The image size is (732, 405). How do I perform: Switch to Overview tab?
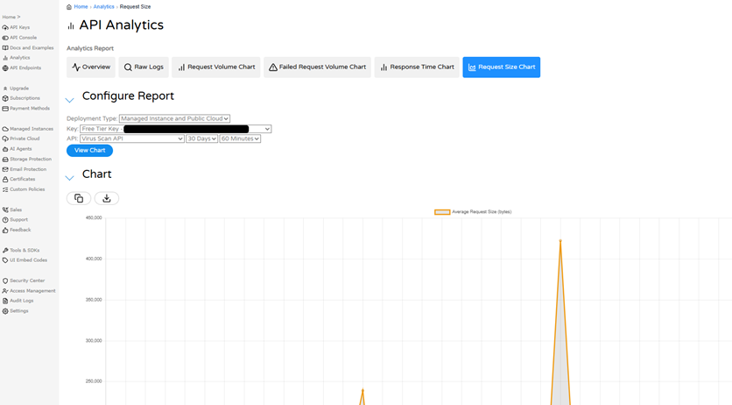(91, 67)
